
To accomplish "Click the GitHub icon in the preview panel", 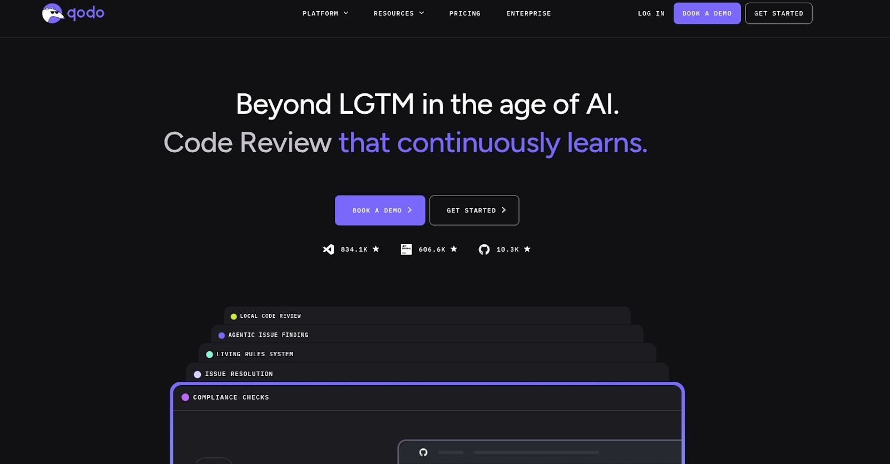I will coord(423,452).
